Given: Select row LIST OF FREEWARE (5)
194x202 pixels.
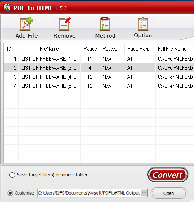Looking at the screenshot, I should pos(99,86).
